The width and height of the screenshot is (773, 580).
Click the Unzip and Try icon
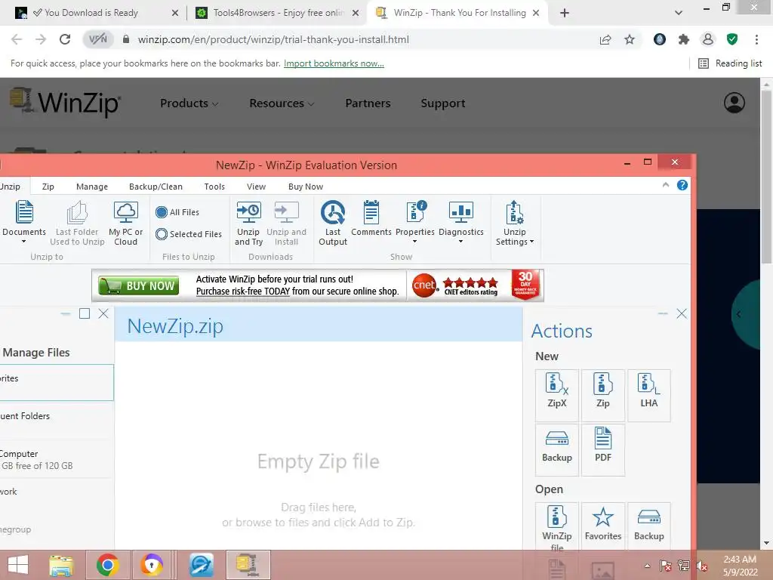coord(248,212)
